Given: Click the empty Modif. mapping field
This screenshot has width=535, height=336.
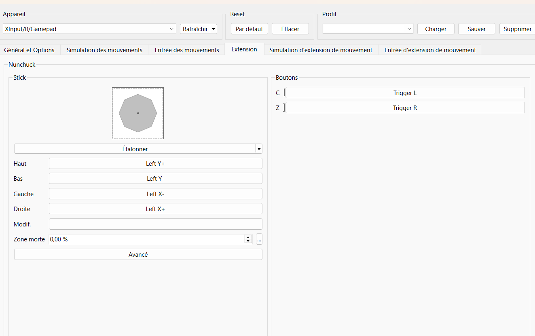Looking at the screenshot, I should [x=155, y=224].
